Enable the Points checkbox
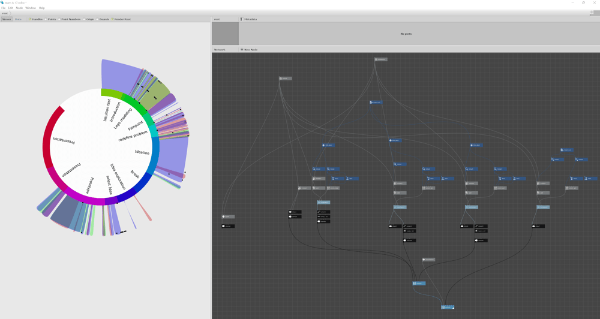The image size is (600, 319). (x=46, y=19)
